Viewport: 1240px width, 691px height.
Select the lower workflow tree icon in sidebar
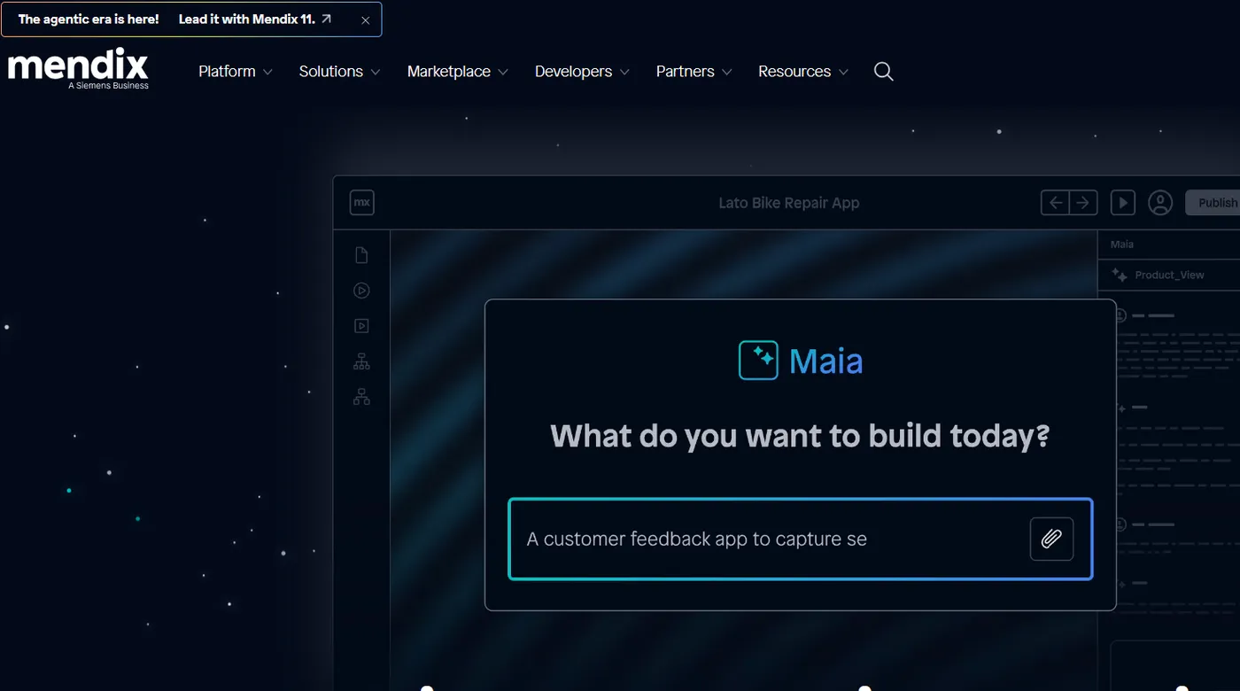pyautogui.click(x=361, y=396)
